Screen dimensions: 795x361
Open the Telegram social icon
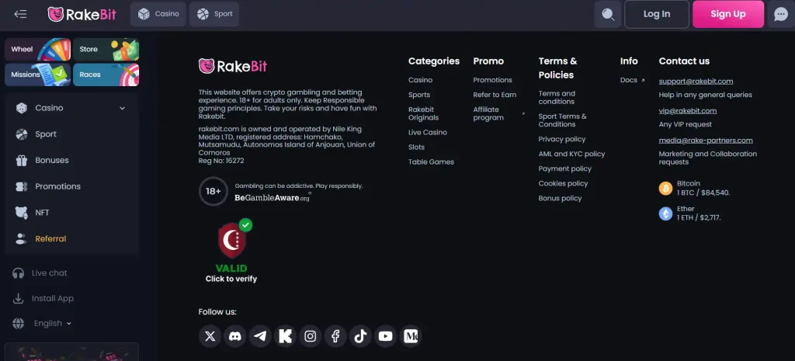pos(260,336)
